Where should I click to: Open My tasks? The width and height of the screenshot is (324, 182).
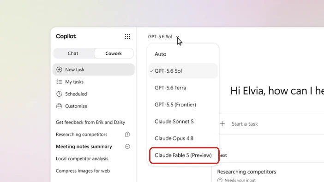(x=94, y=82)
